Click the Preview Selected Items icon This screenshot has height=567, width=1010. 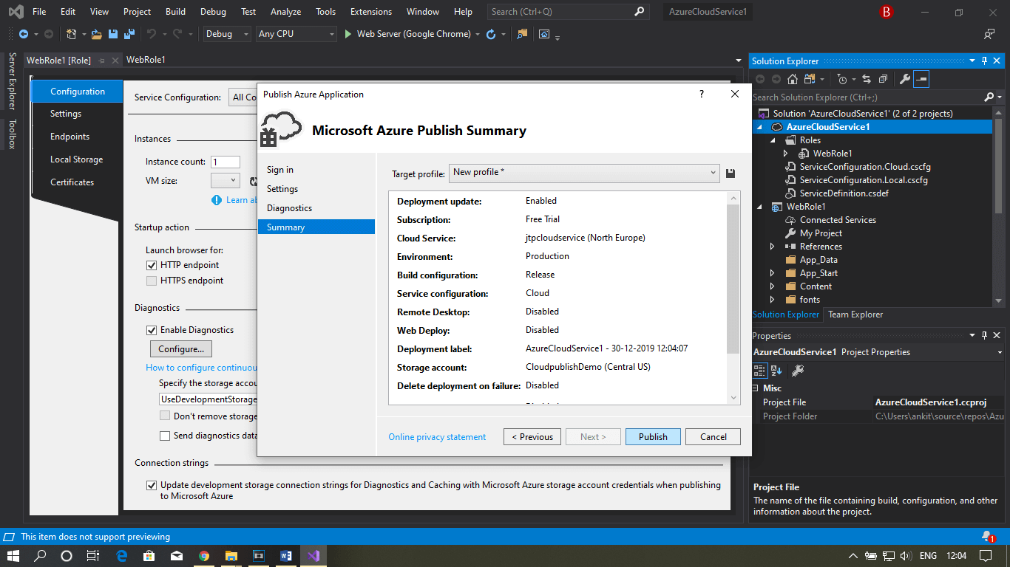pos(921,79)
